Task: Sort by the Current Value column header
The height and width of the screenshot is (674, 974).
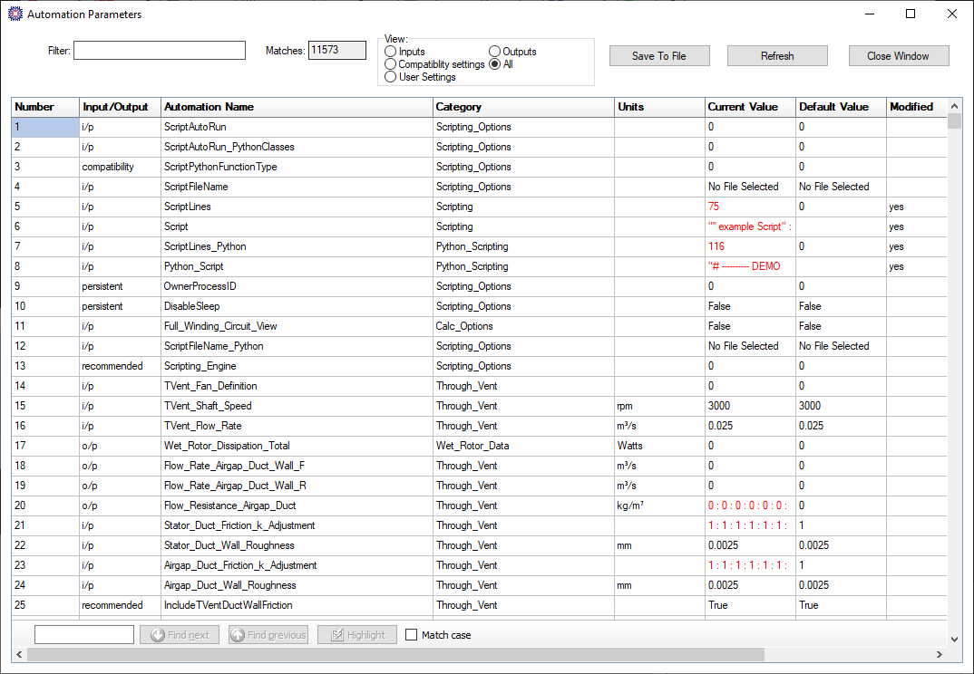Action: [x=750, y=107]
